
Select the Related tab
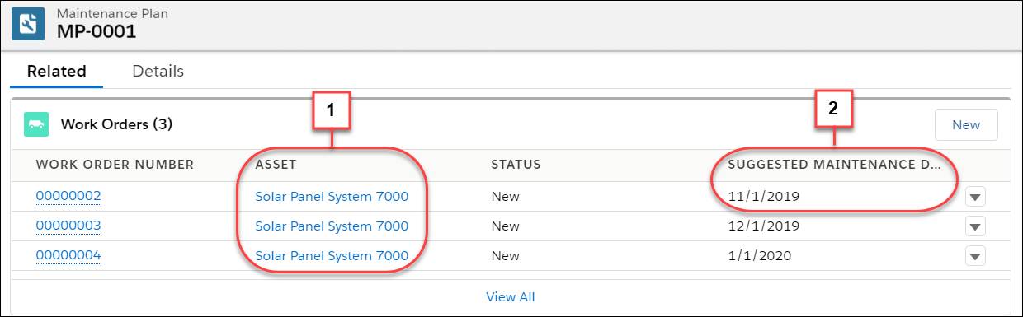[57, 71]
